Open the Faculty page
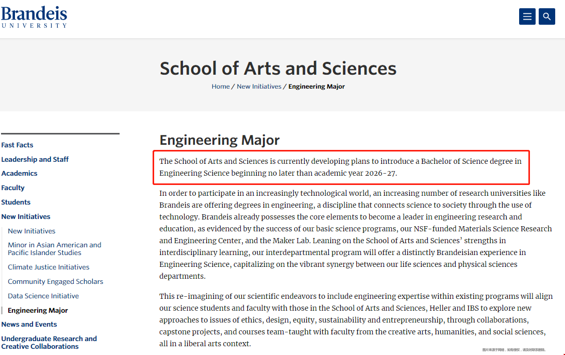The height and width of the screenshot is (355, 565). (13, 188)
